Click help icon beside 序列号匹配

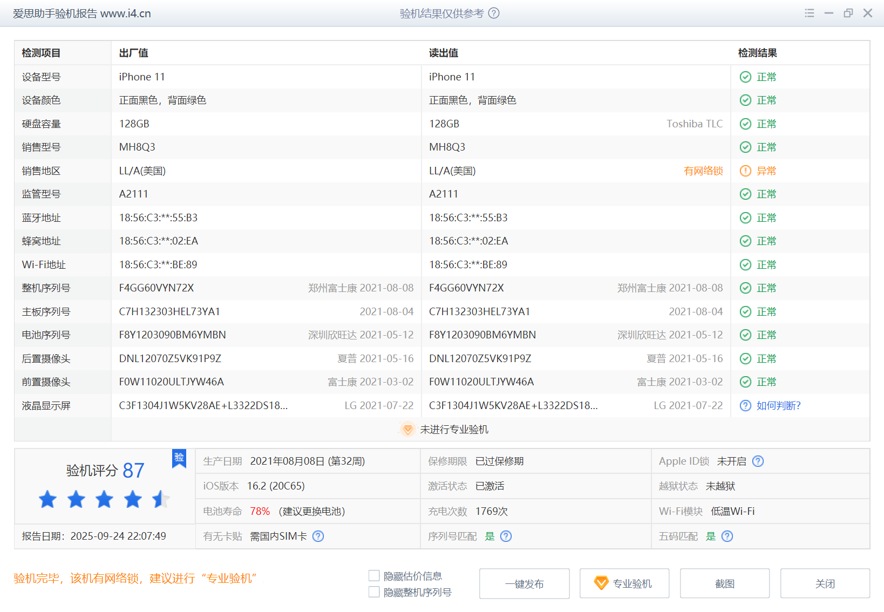(506, 536)
